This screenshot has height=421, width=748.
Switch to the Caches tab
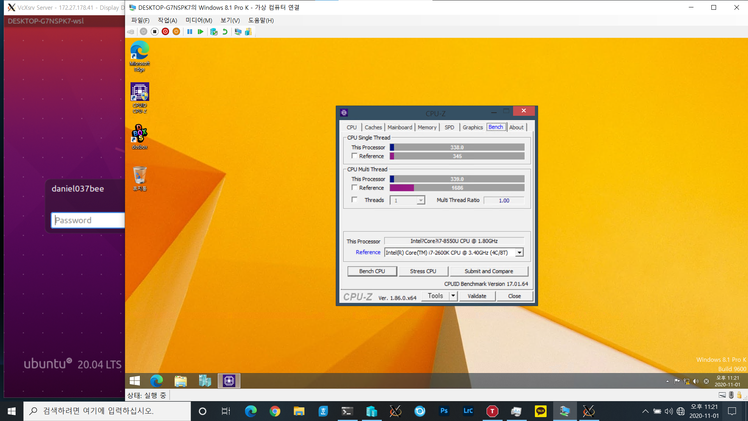(373, 127)
